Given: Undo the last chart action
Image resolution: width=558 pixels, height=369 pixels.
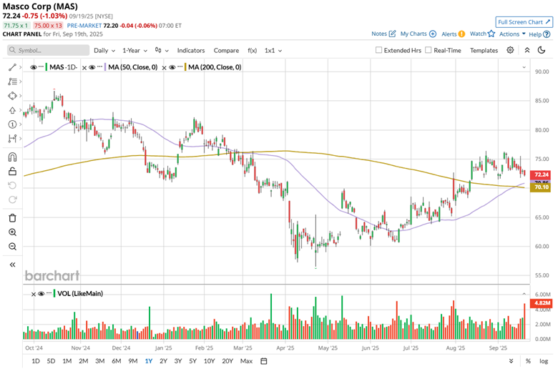Looking at the screenshot, I should pos(12,185).
